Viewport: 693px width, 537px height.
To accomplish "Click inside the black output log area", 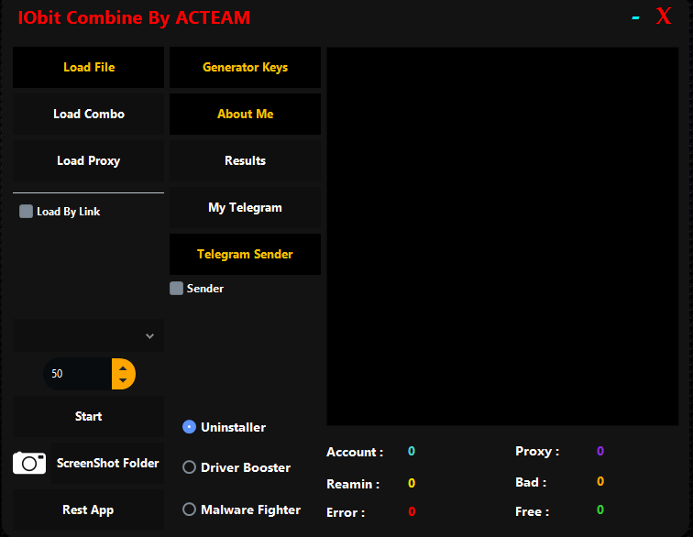I will [x=502, y=236].
